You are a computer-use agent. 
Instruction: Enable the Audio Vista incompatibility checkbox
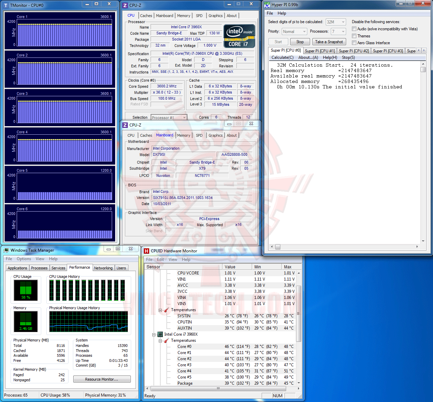pyautogui.click(x=354, y=29)
